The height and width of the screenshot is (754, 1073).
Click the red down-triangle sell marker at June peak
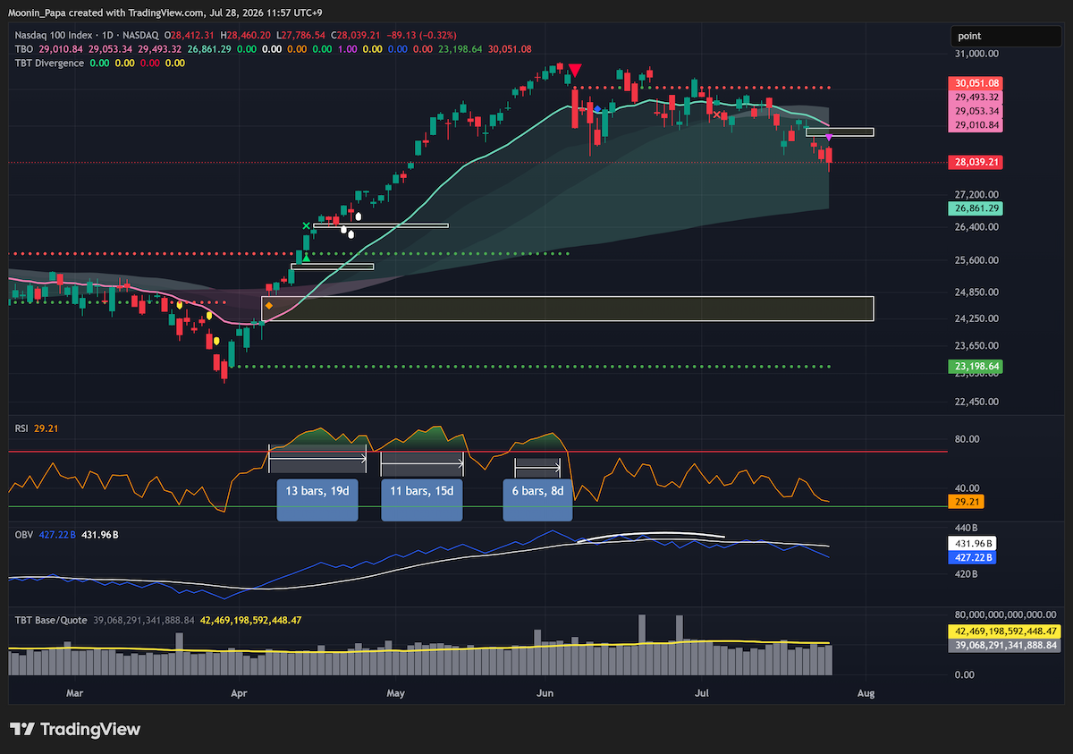point(575,70)
